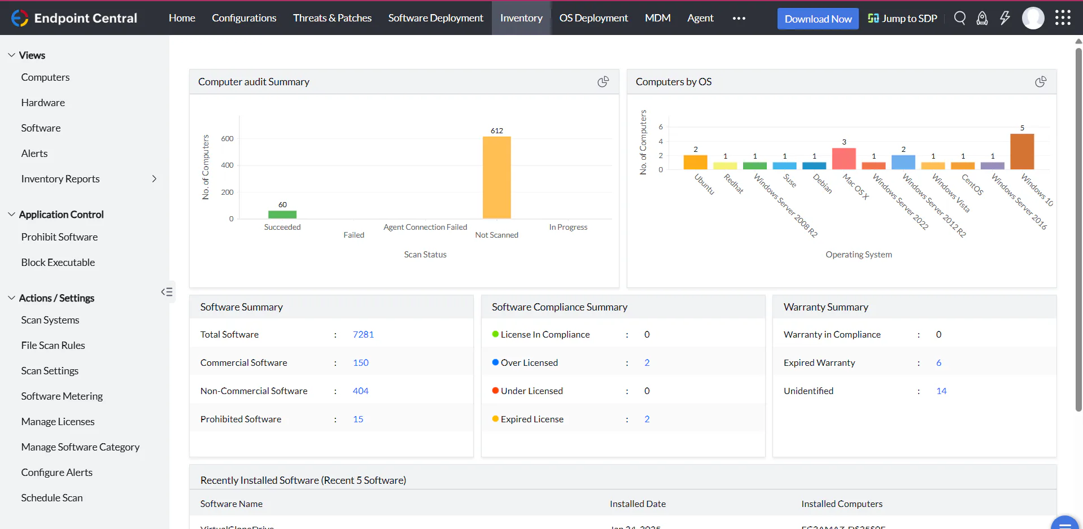The height and width of the screenshot is (529, 1083).
Task: Open Total Software count 7281
Action: (x=363, y=334)
